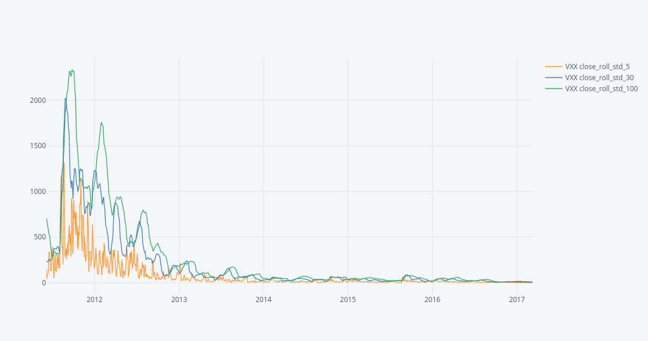The height and width of the screenshot is (341, 648).
Task: Click the blue legend line swatch
Action: 554,77
